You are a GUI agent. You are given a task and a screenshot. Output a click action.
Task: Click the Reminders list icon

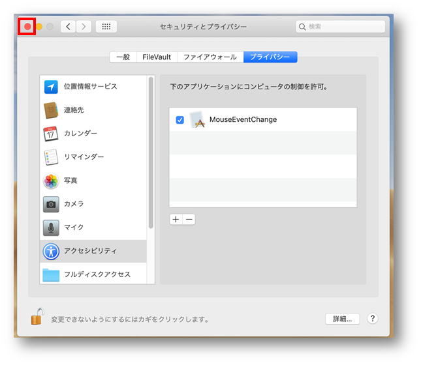click(51, 157)
